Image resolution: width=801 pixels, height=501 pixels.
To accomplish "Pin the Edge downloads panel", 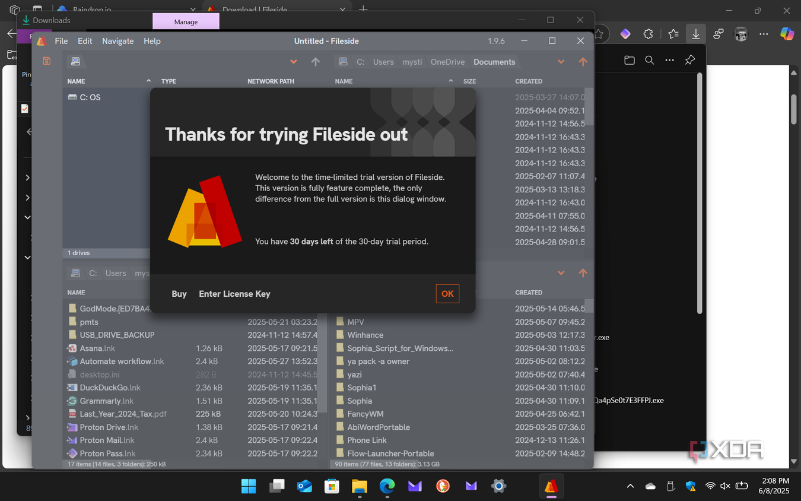I will (689, 60).
